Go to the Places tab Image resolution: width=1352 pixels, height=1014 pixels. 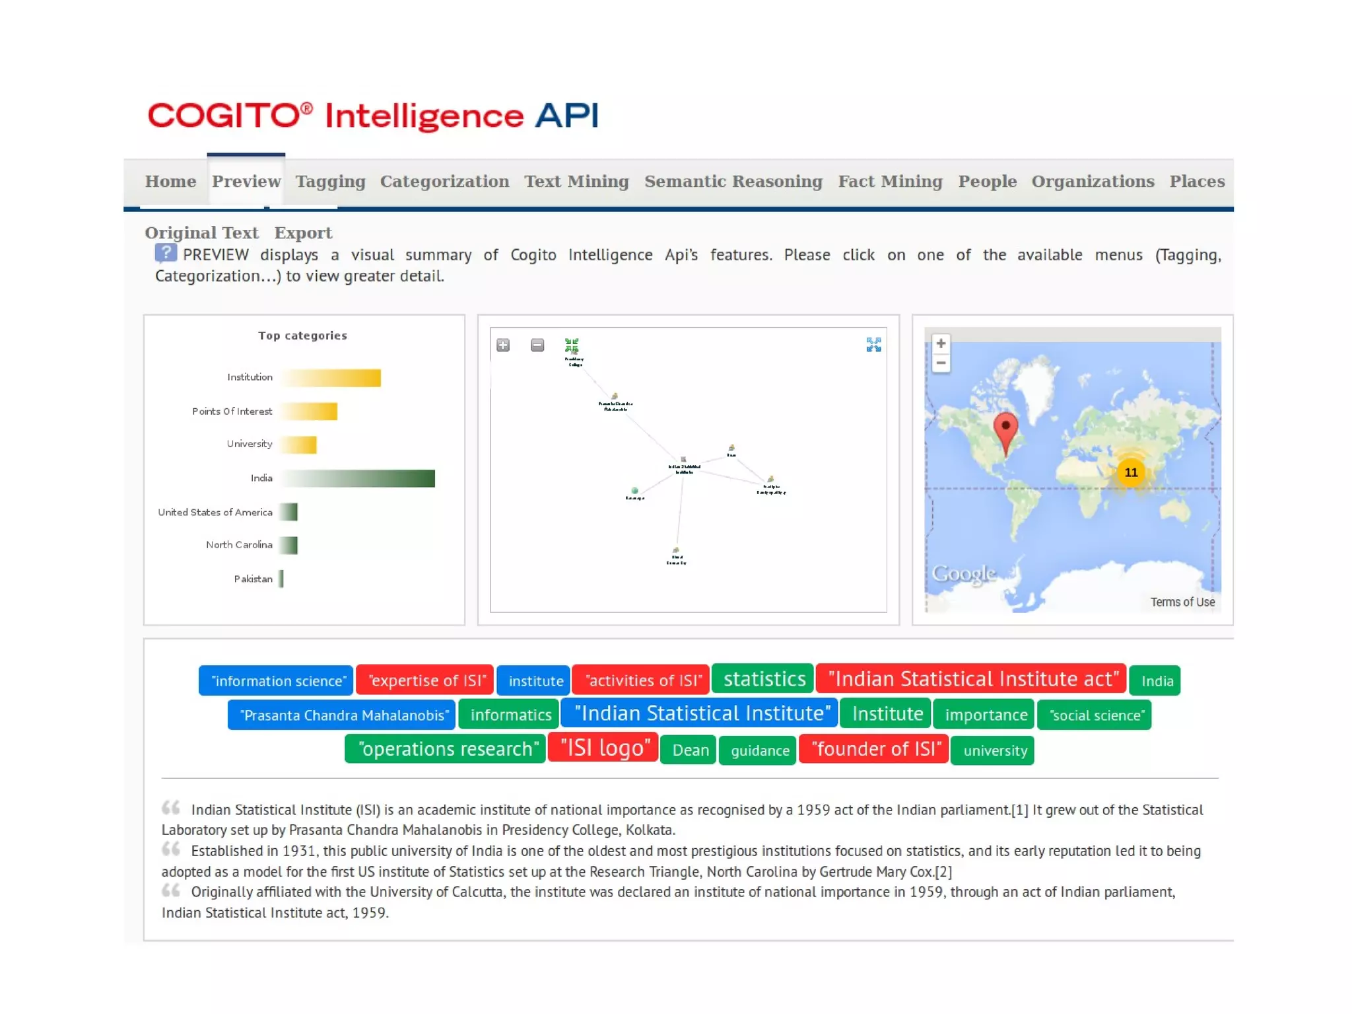[1196, 182]
